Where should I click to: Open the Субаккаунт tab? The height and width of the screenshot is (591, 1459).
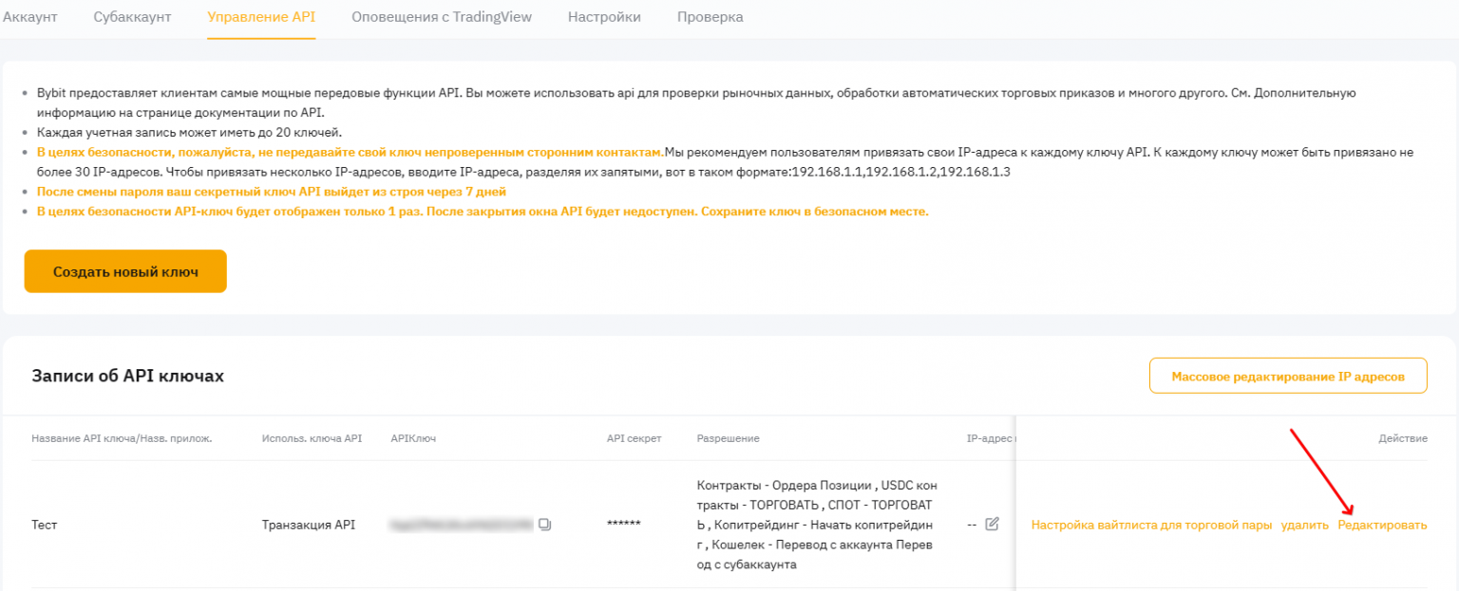(x=132, y=17)
